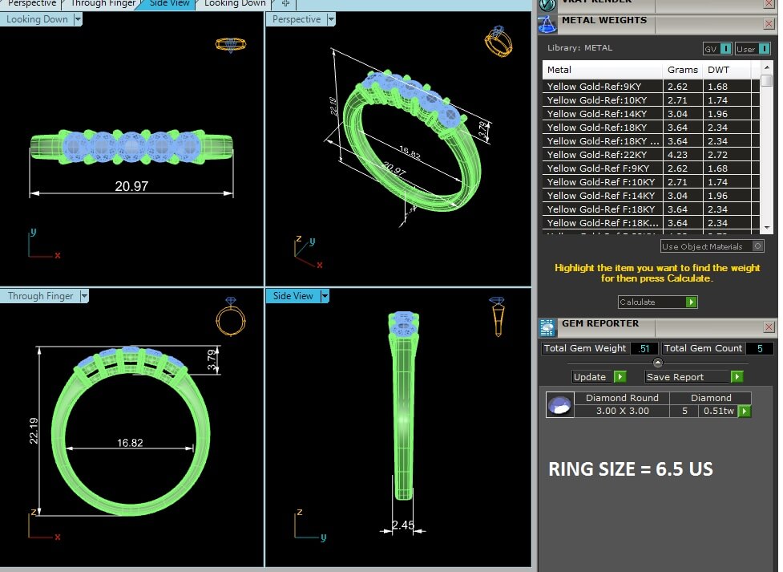Click the orange ring icon in Perspective viewport
783x572 pixels.
[498, 41]
